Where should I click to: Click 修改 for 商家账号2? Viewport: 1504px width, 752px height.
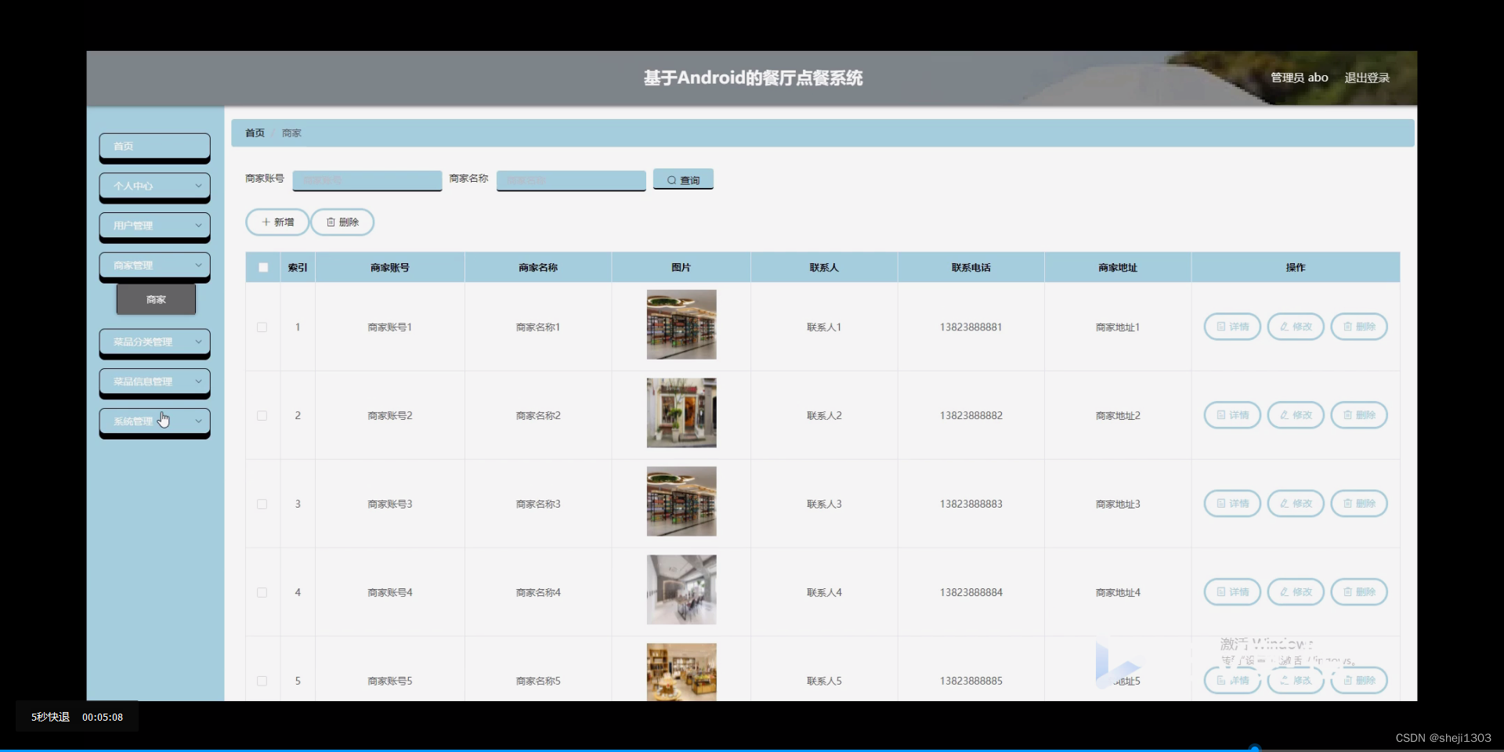1296,415
